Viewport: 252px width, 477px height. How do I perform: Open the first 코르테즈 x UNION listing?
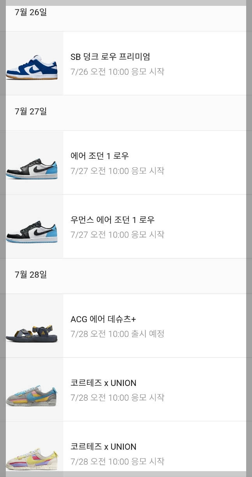click(x=103, y=383)
